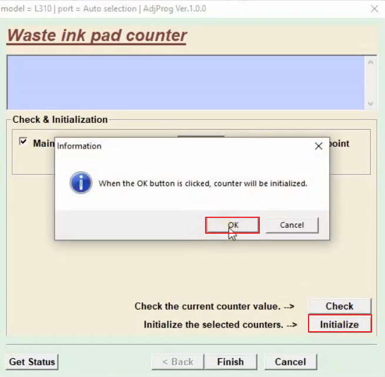
Task: Click the Waste ink pad counter heading
Action: pos(97,36)
